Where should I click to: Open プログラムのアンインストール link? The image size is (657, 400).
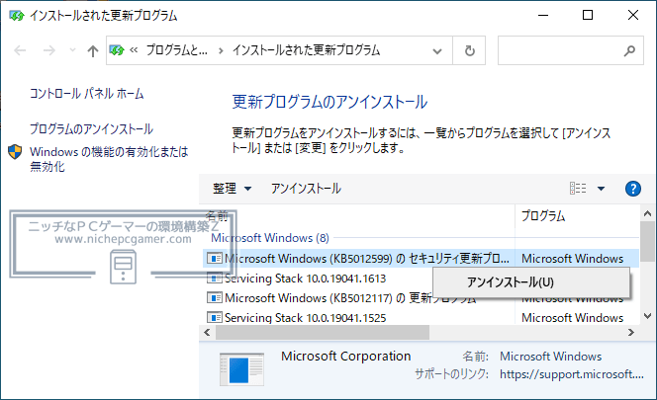coord(91,129)
